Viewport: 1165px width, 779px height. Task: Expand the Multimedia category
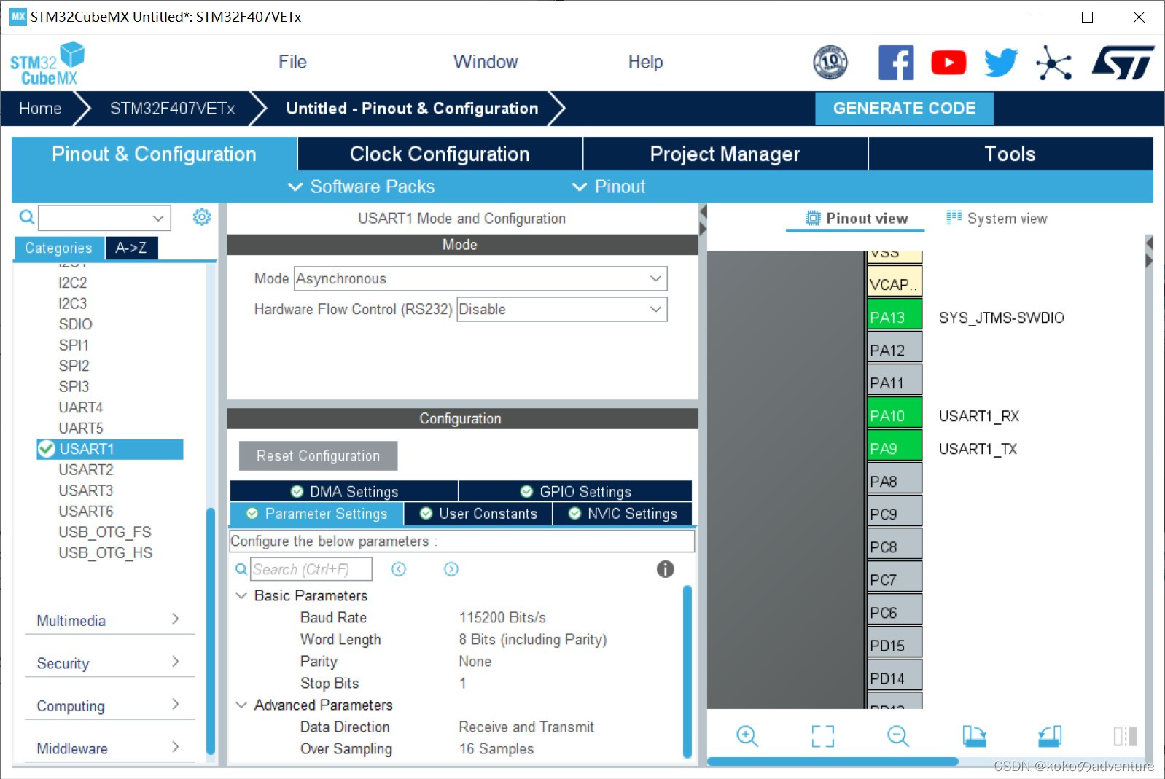(109, 620)
